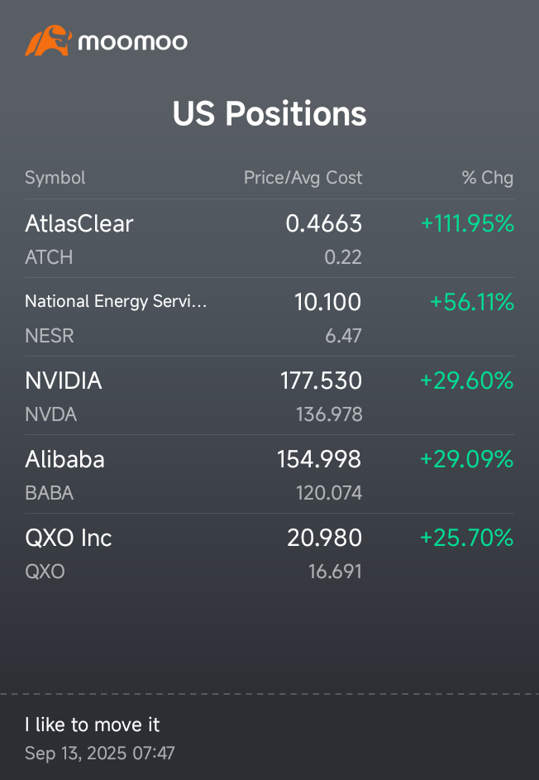Image resolution: width=539 pixels, height=780 pixels.
Task: Click the +29.60% change for NVIDIA
Action: pos(467,380)
